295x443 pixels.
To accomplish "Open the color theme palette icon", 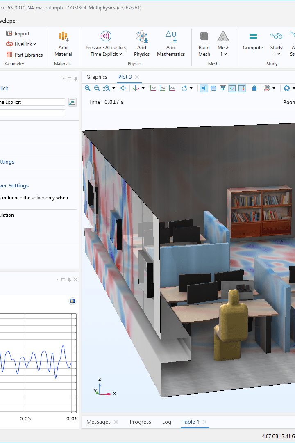I will coord(267,88).
